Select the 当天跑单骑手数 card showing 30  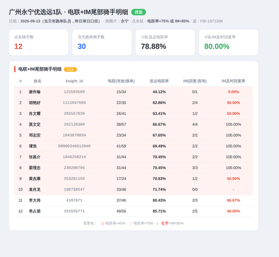pyautogui.click(x=102, y=42)
